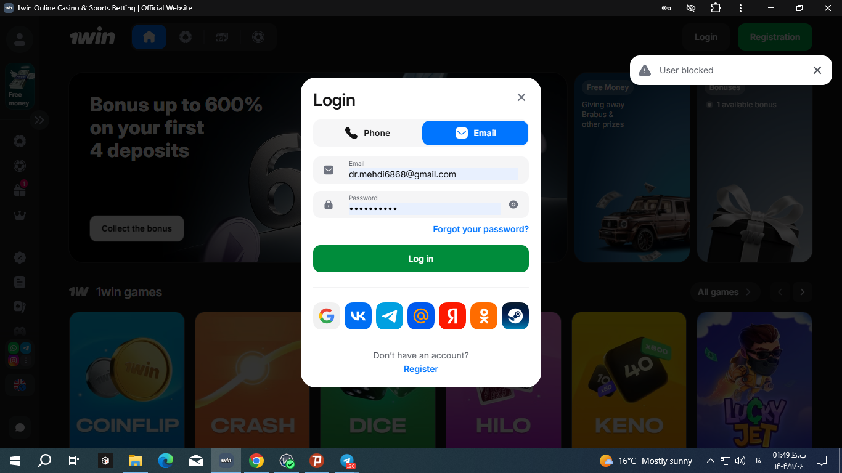
Task: Follow the Register link below
Action: (421, 369)
